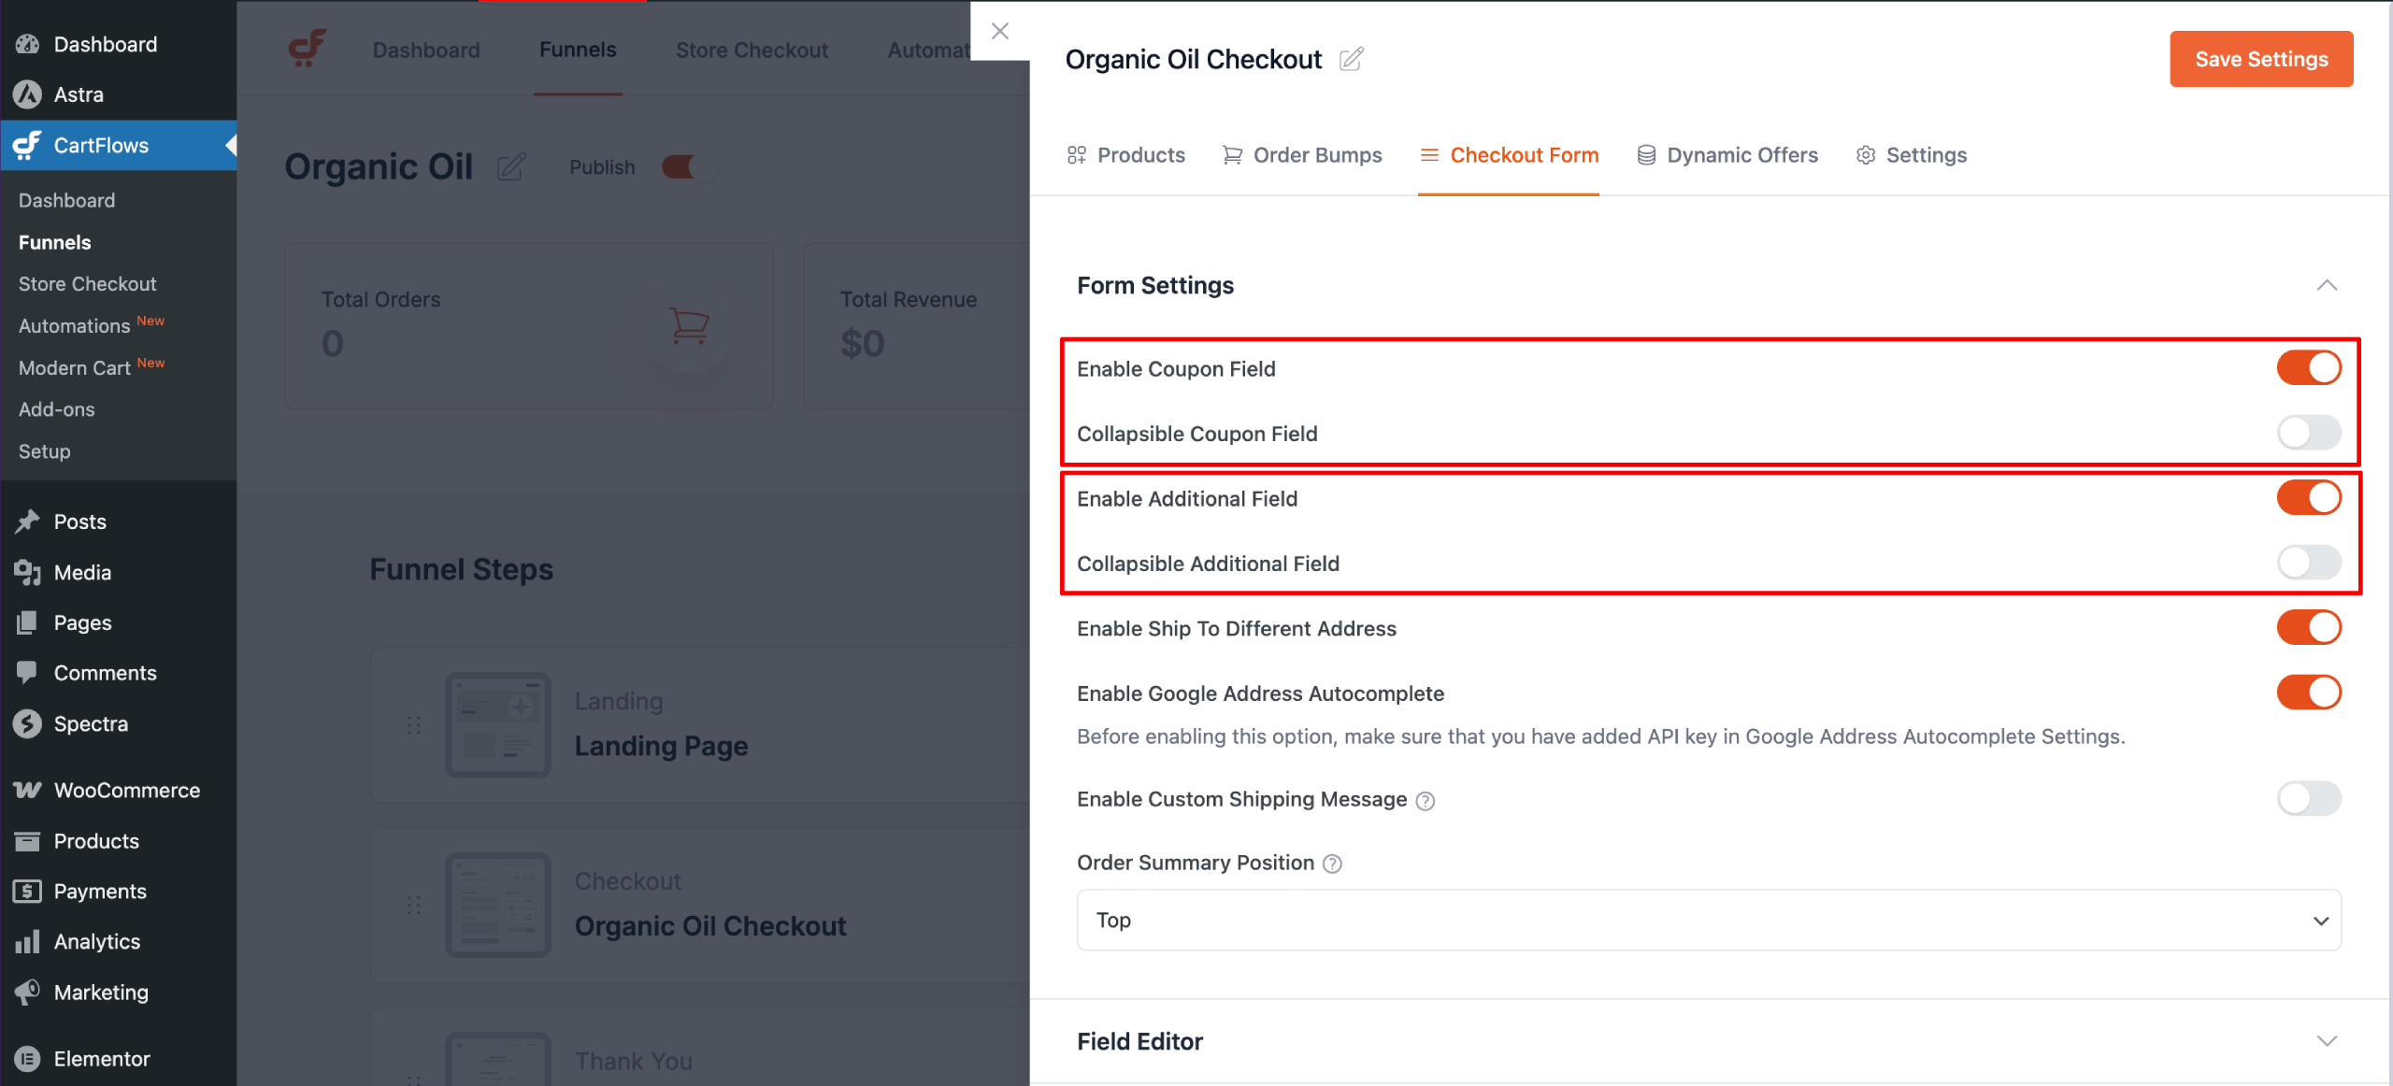Viewport: 2393px width, 1086px height.
Task: Click the WooCommerce logo icon
Action: [27, 791]
